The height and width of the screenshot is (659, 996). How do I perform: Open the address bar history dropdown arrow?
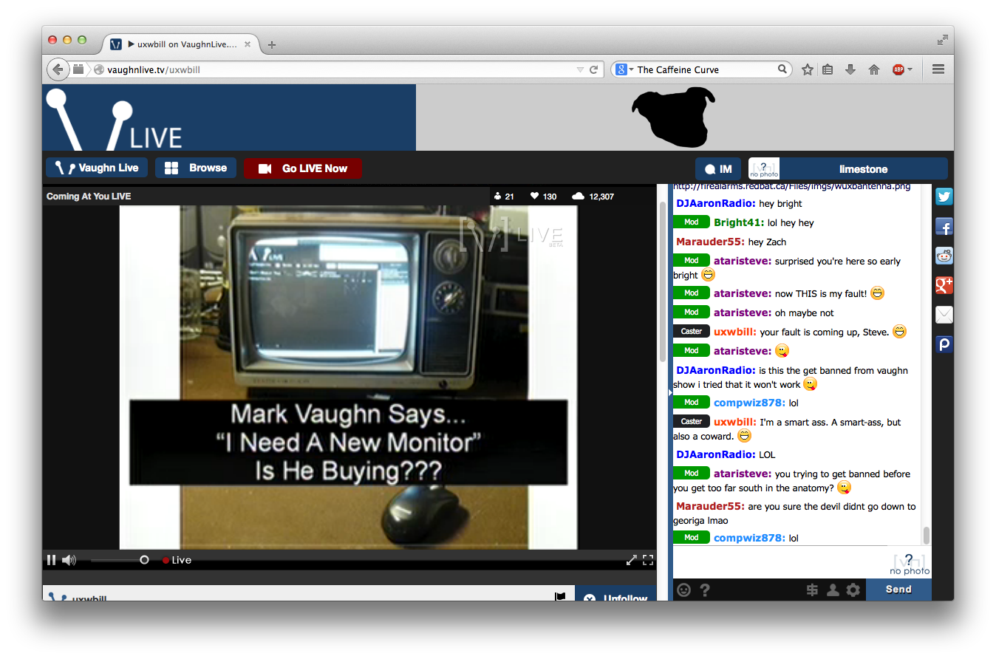pyautogui.click(x=580, y=69)
